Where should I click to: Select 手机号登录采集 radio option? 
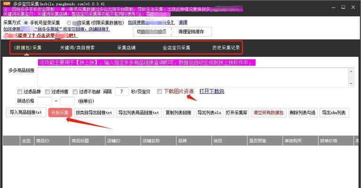(x=26, y=23)
